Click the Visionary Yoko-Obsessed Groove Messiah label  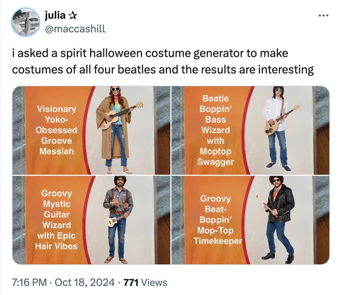click(56, 130)
